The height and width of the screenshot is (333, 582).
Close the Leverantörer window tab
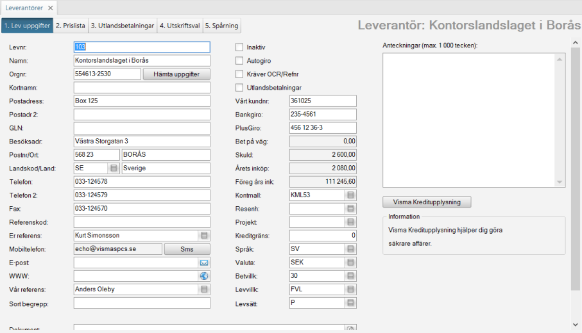pyautogui.click(x=51, y=8)
